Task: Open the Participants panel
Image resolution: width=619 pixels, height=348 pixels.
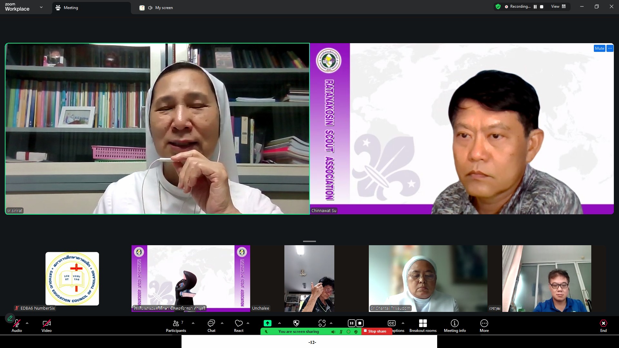Action: click(x=176, y=325)
